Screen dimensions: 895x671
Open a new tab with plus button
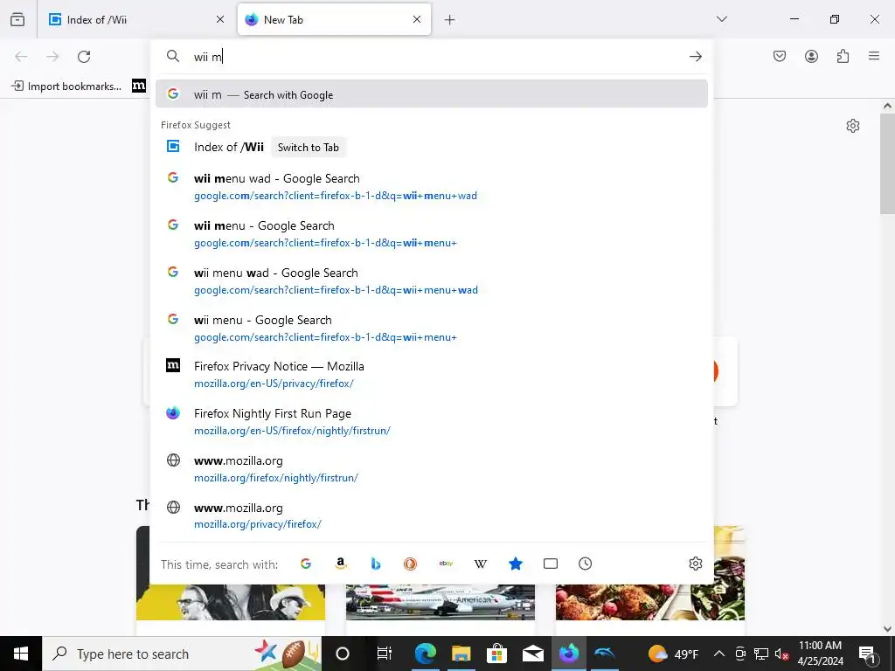click(x=450, y=20)
